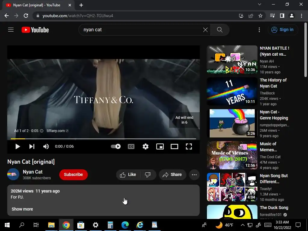The image size is (308, 231).
Task: Like the video
Action: (128, 175)
